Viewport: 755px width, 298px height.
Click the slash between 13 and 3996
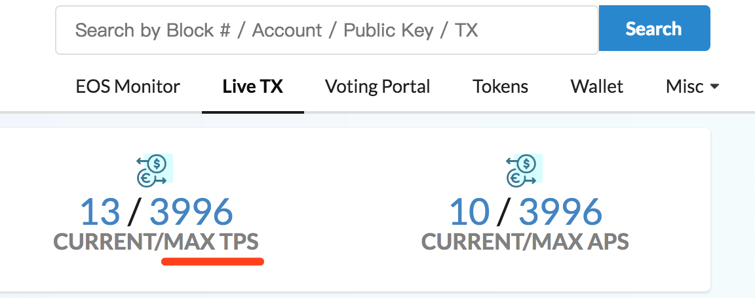135,212
